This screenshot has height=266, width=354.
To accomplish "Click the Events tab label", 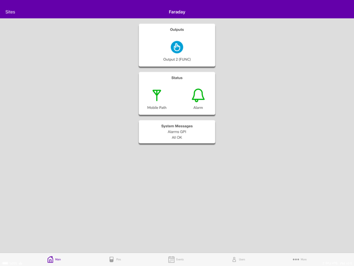I will (x=180, y=259).
